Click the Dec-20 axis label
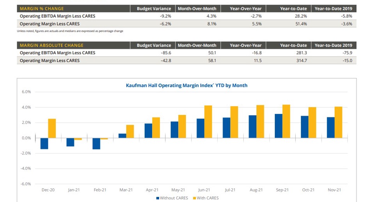 coord(48,190)
